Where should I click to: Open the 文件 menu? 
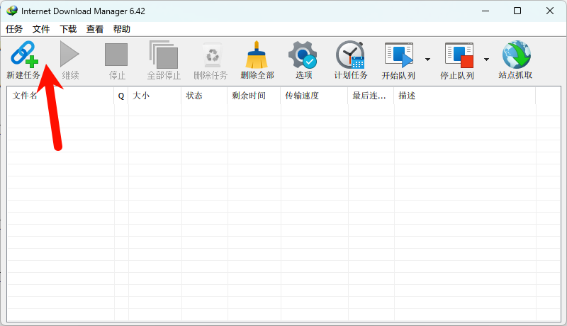tap(41, 29)
